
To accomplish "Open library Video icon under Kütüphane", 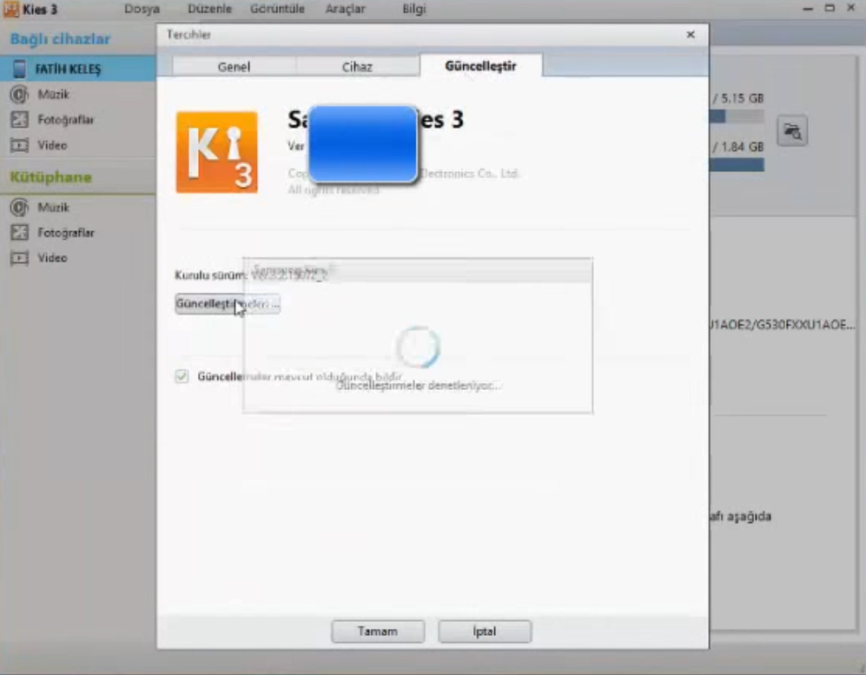I will [19, 258].
